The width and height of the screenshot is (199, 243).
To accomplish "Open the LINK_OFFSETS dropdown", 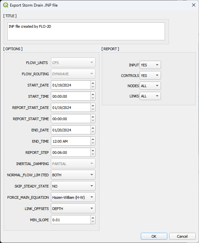I will click(x=73, y=208).
